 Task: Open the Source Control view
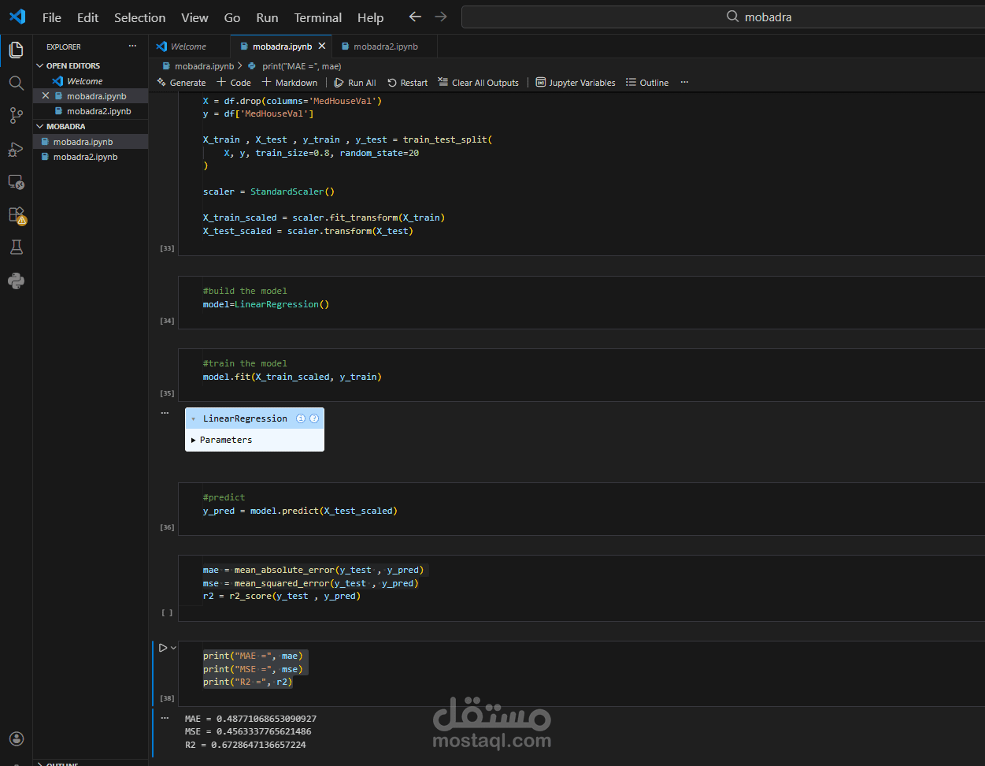(x=16, y=116)
